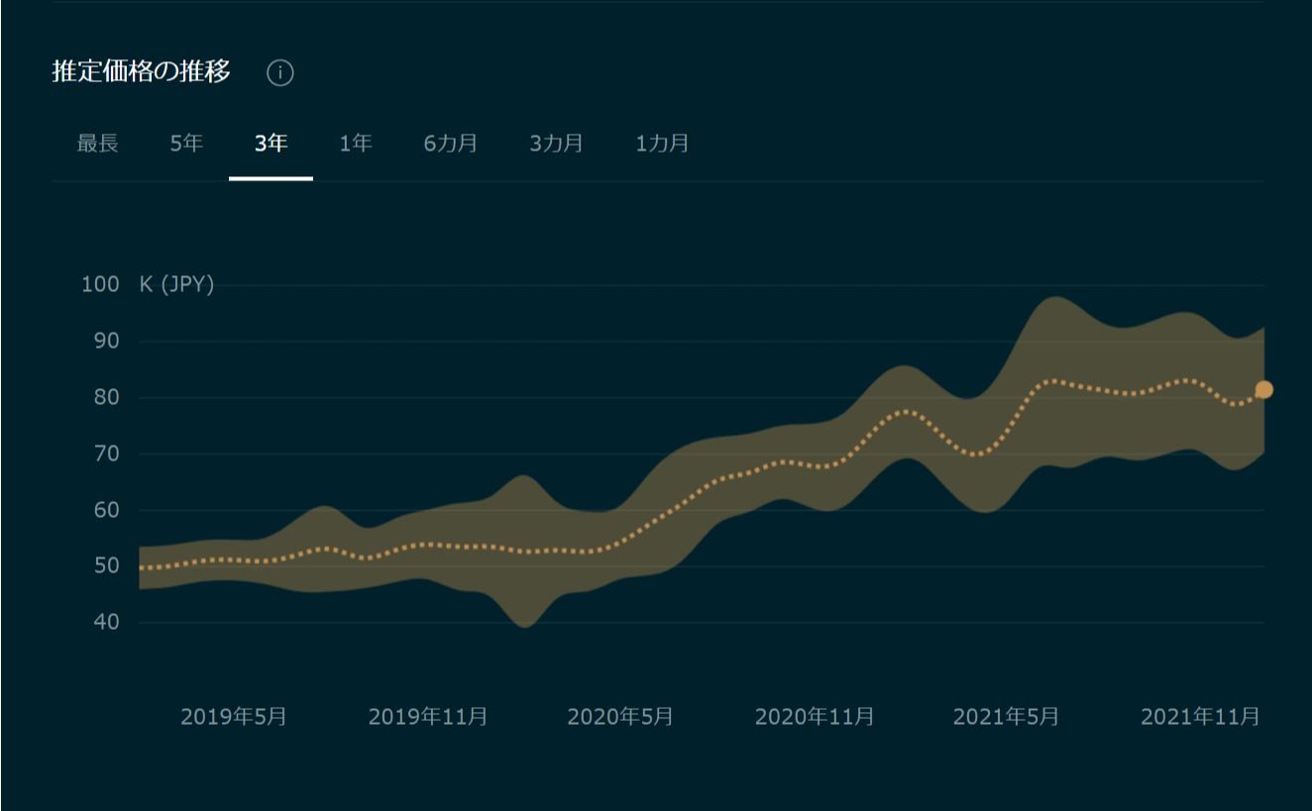This screenshot has width=1312, height=811.
Task: Click the active 3年 tab
Action: [x=271, y=144]
